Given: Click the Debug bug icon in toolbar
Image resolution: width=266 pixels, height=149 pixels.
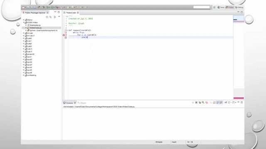Looking at the screenshot, I should click(x=47, y=7).
